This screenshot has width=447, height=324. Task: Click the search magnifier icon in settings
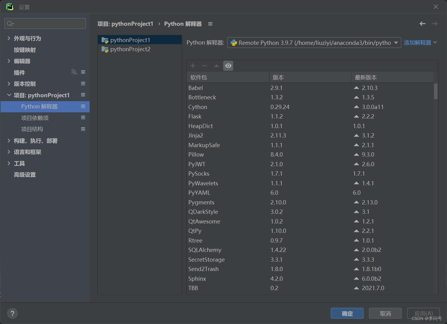coord(10,24)
